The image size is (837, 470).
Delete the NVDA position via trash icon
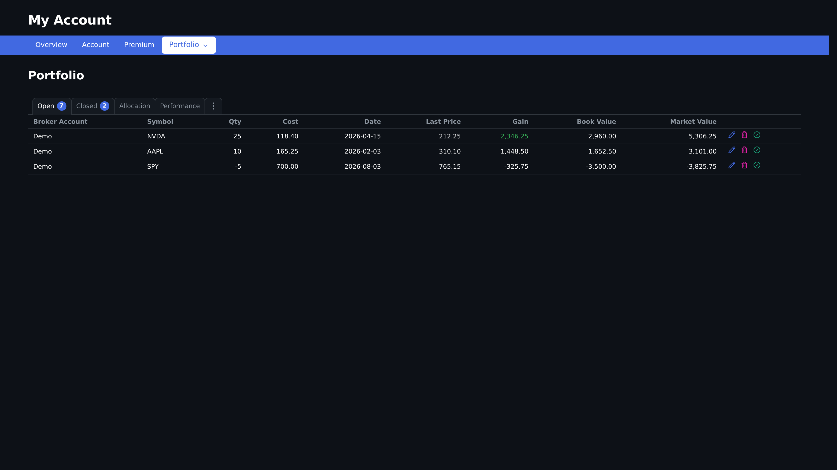coord(744,135)
